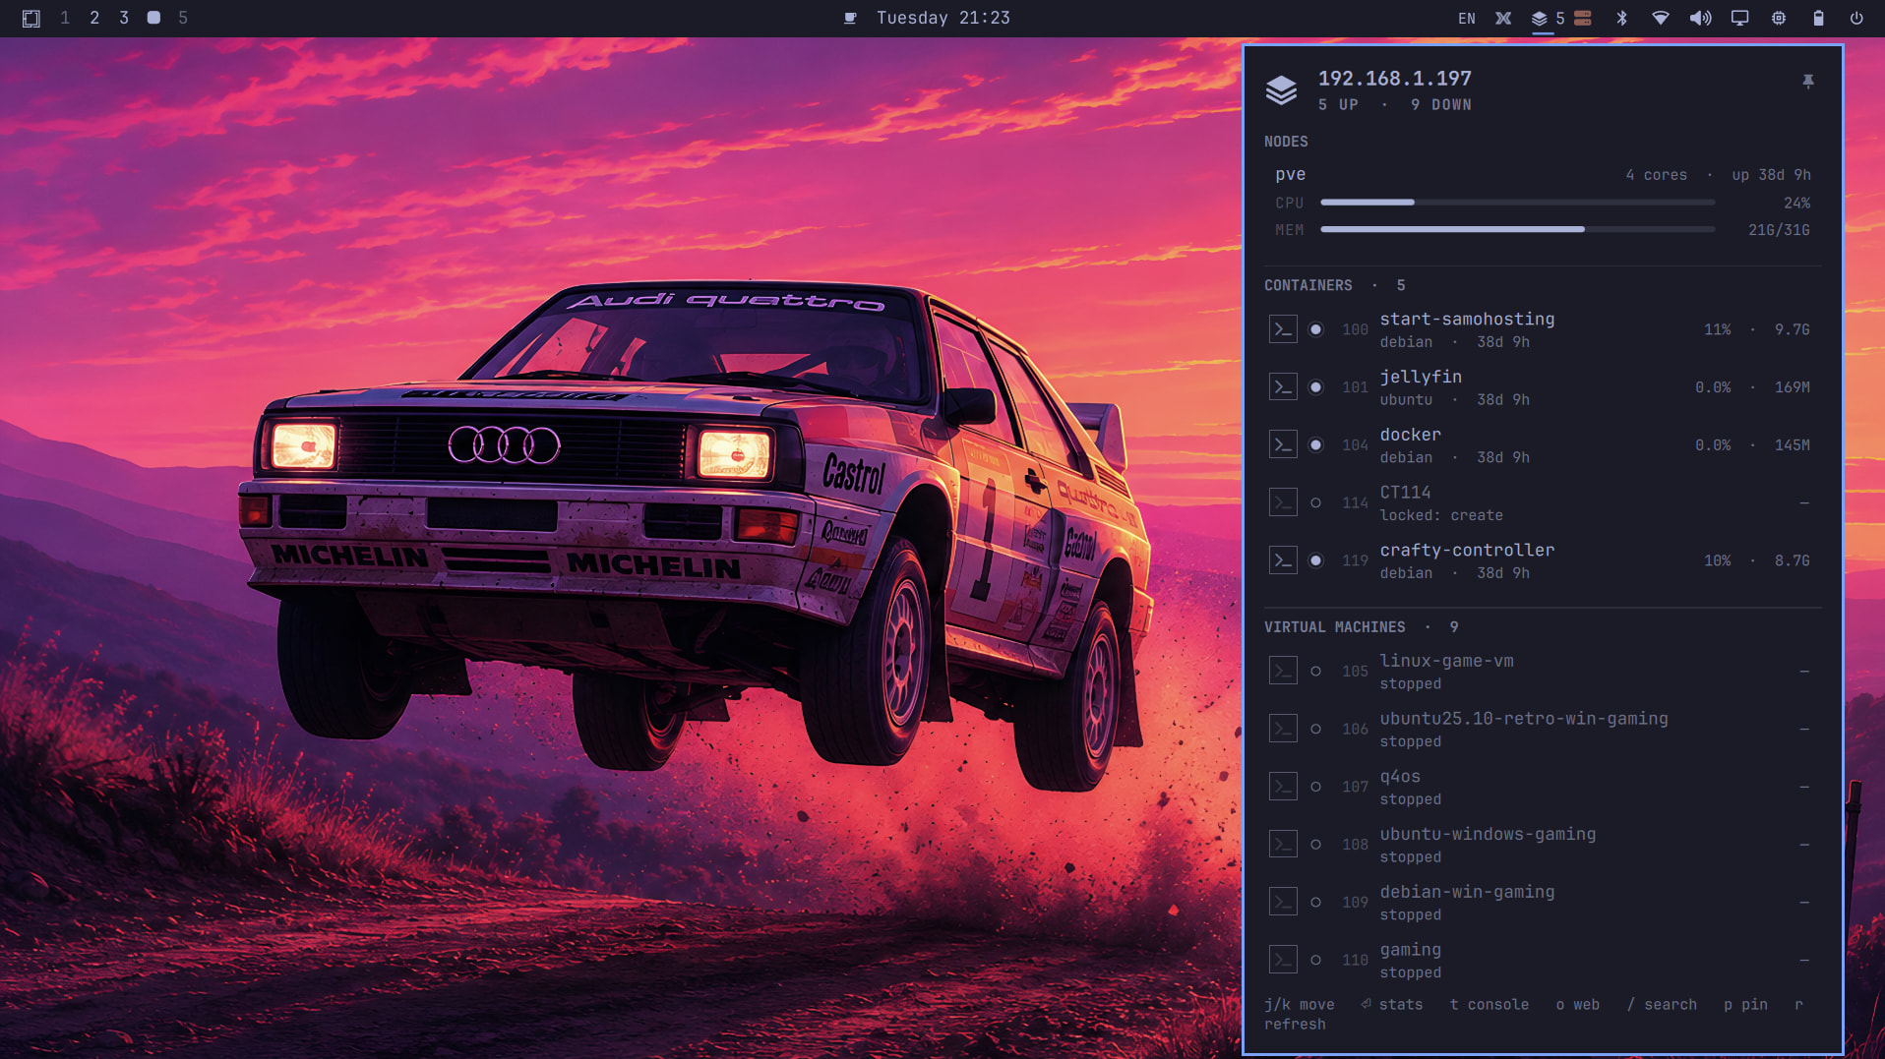The image size is (1885, 1059).
Task: Click the '/ search' footer hint
Action: [x=1662, y=1005]
